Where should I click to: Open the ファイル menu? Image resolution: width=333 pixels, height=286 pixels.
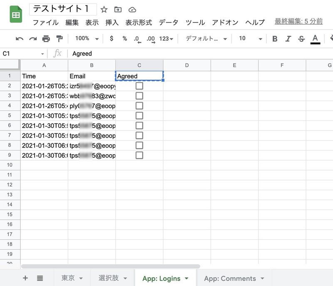coord(46,23)
